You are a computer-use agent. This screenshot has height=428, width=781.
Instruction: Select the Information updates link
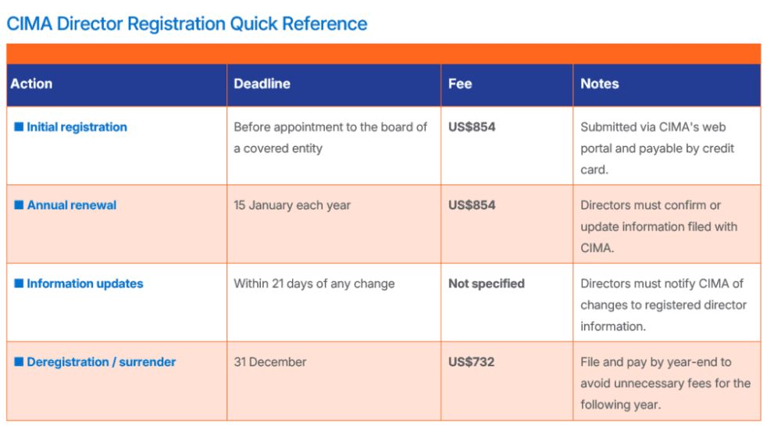84,284
